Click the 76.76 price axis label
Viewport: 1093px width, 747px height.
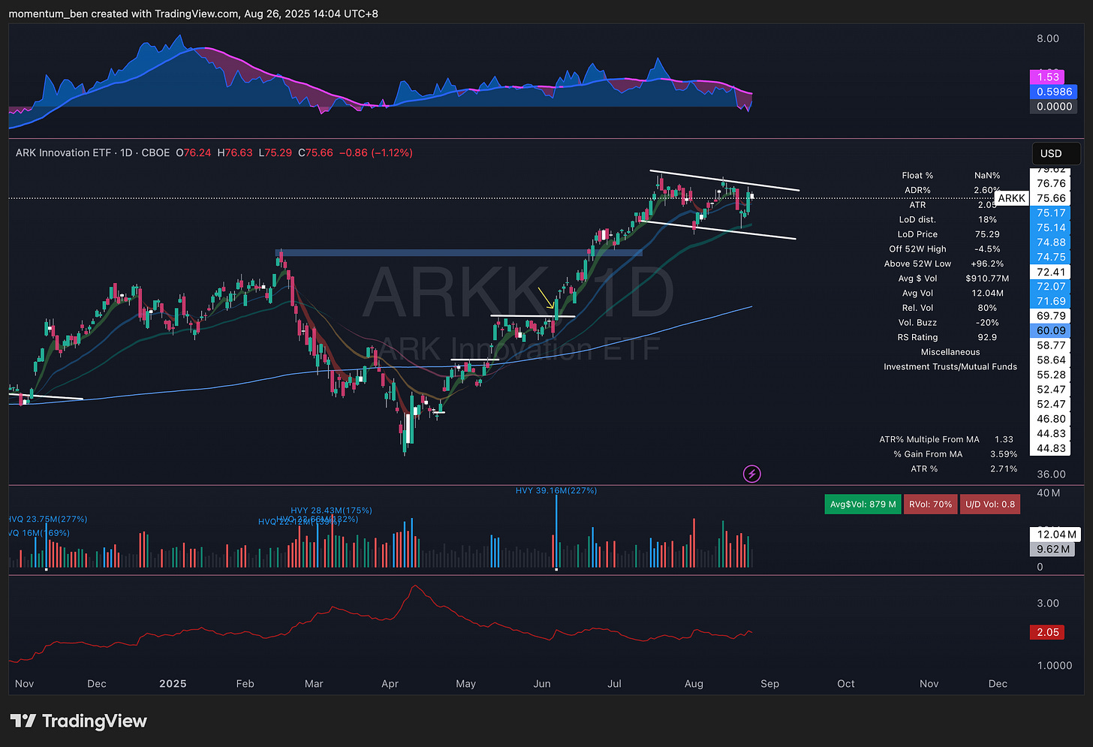[x=1051, y=183]
